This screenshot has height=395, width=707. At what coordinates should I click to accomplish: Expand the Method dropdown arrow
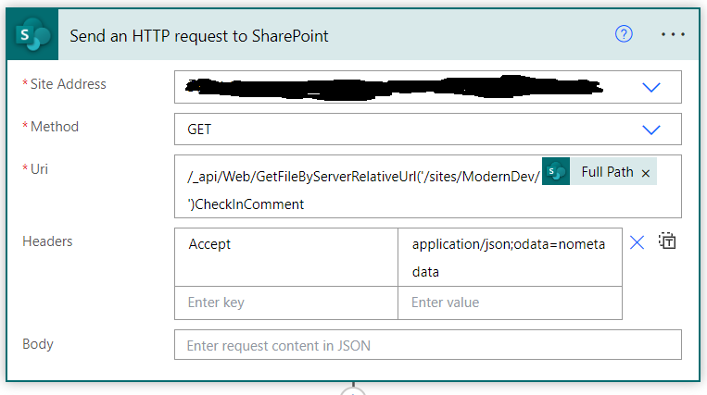pyautogui.click(x=651, y=130)
